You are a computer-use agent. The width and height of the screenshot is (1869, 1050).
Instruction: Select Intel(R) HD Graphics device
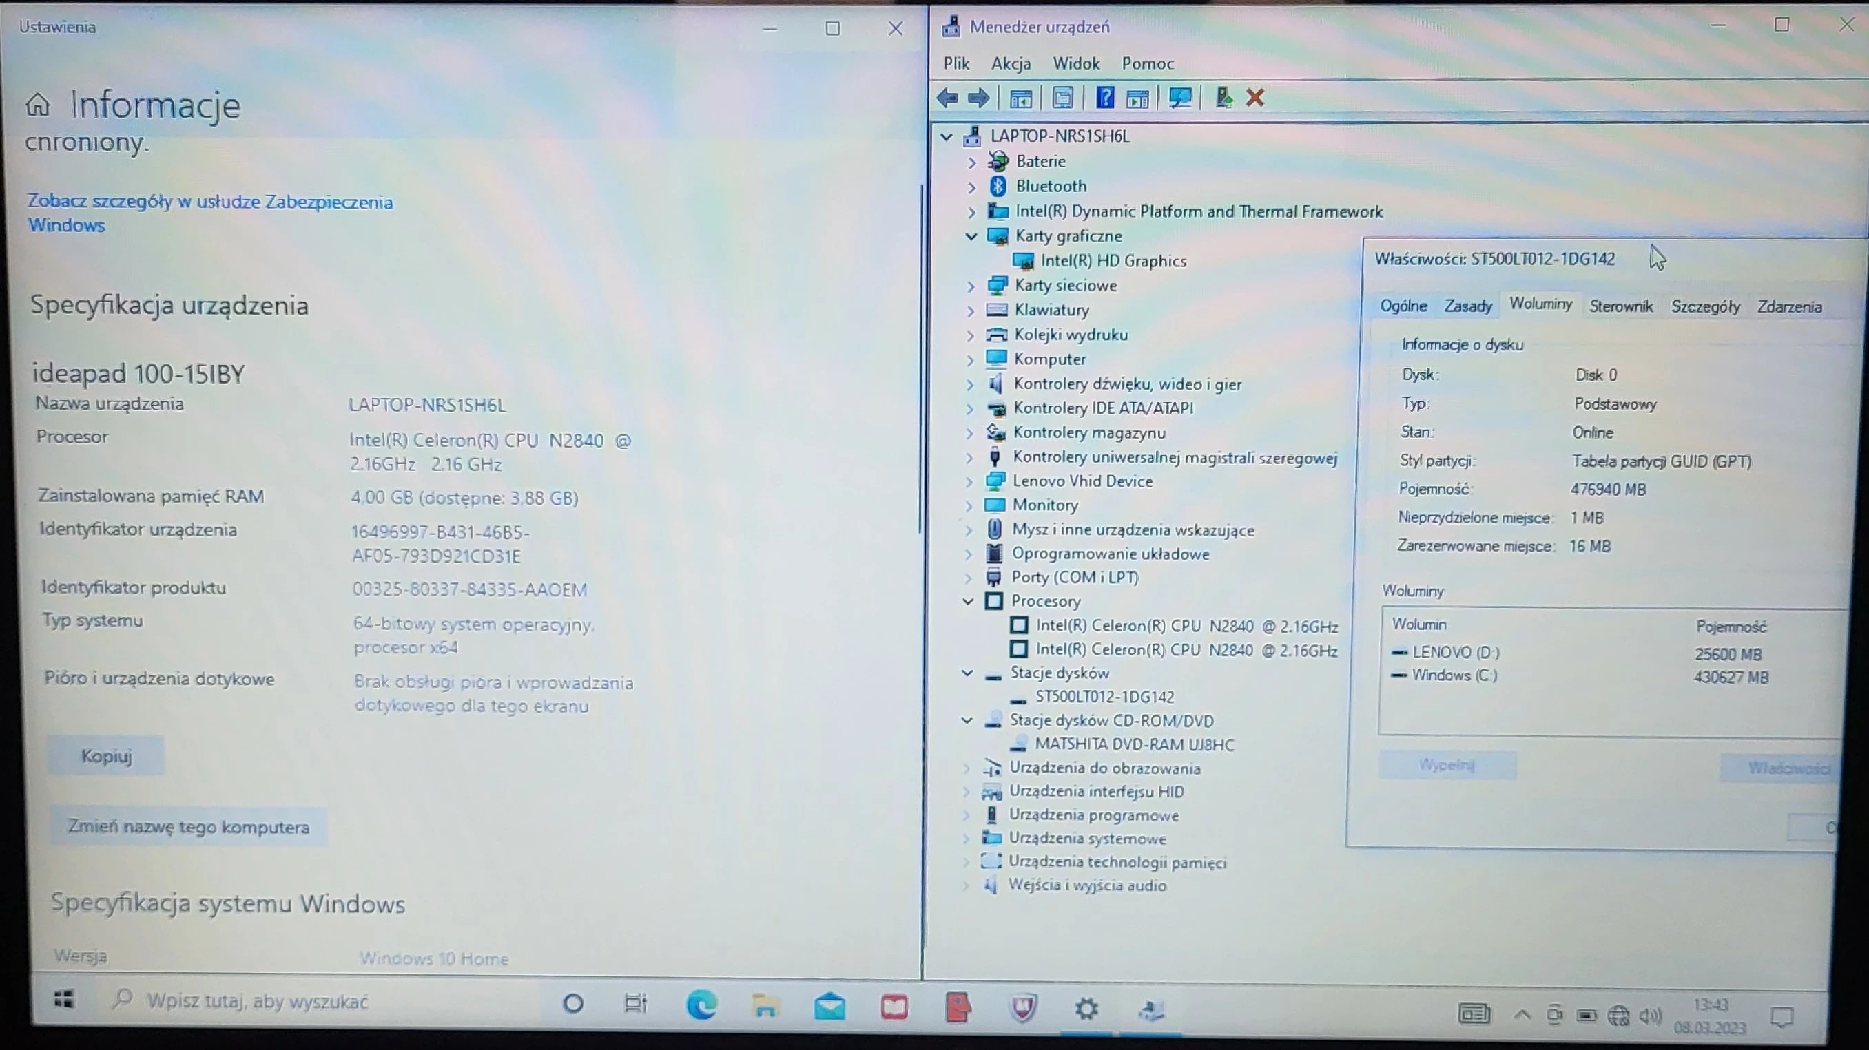pos(1113,261)
